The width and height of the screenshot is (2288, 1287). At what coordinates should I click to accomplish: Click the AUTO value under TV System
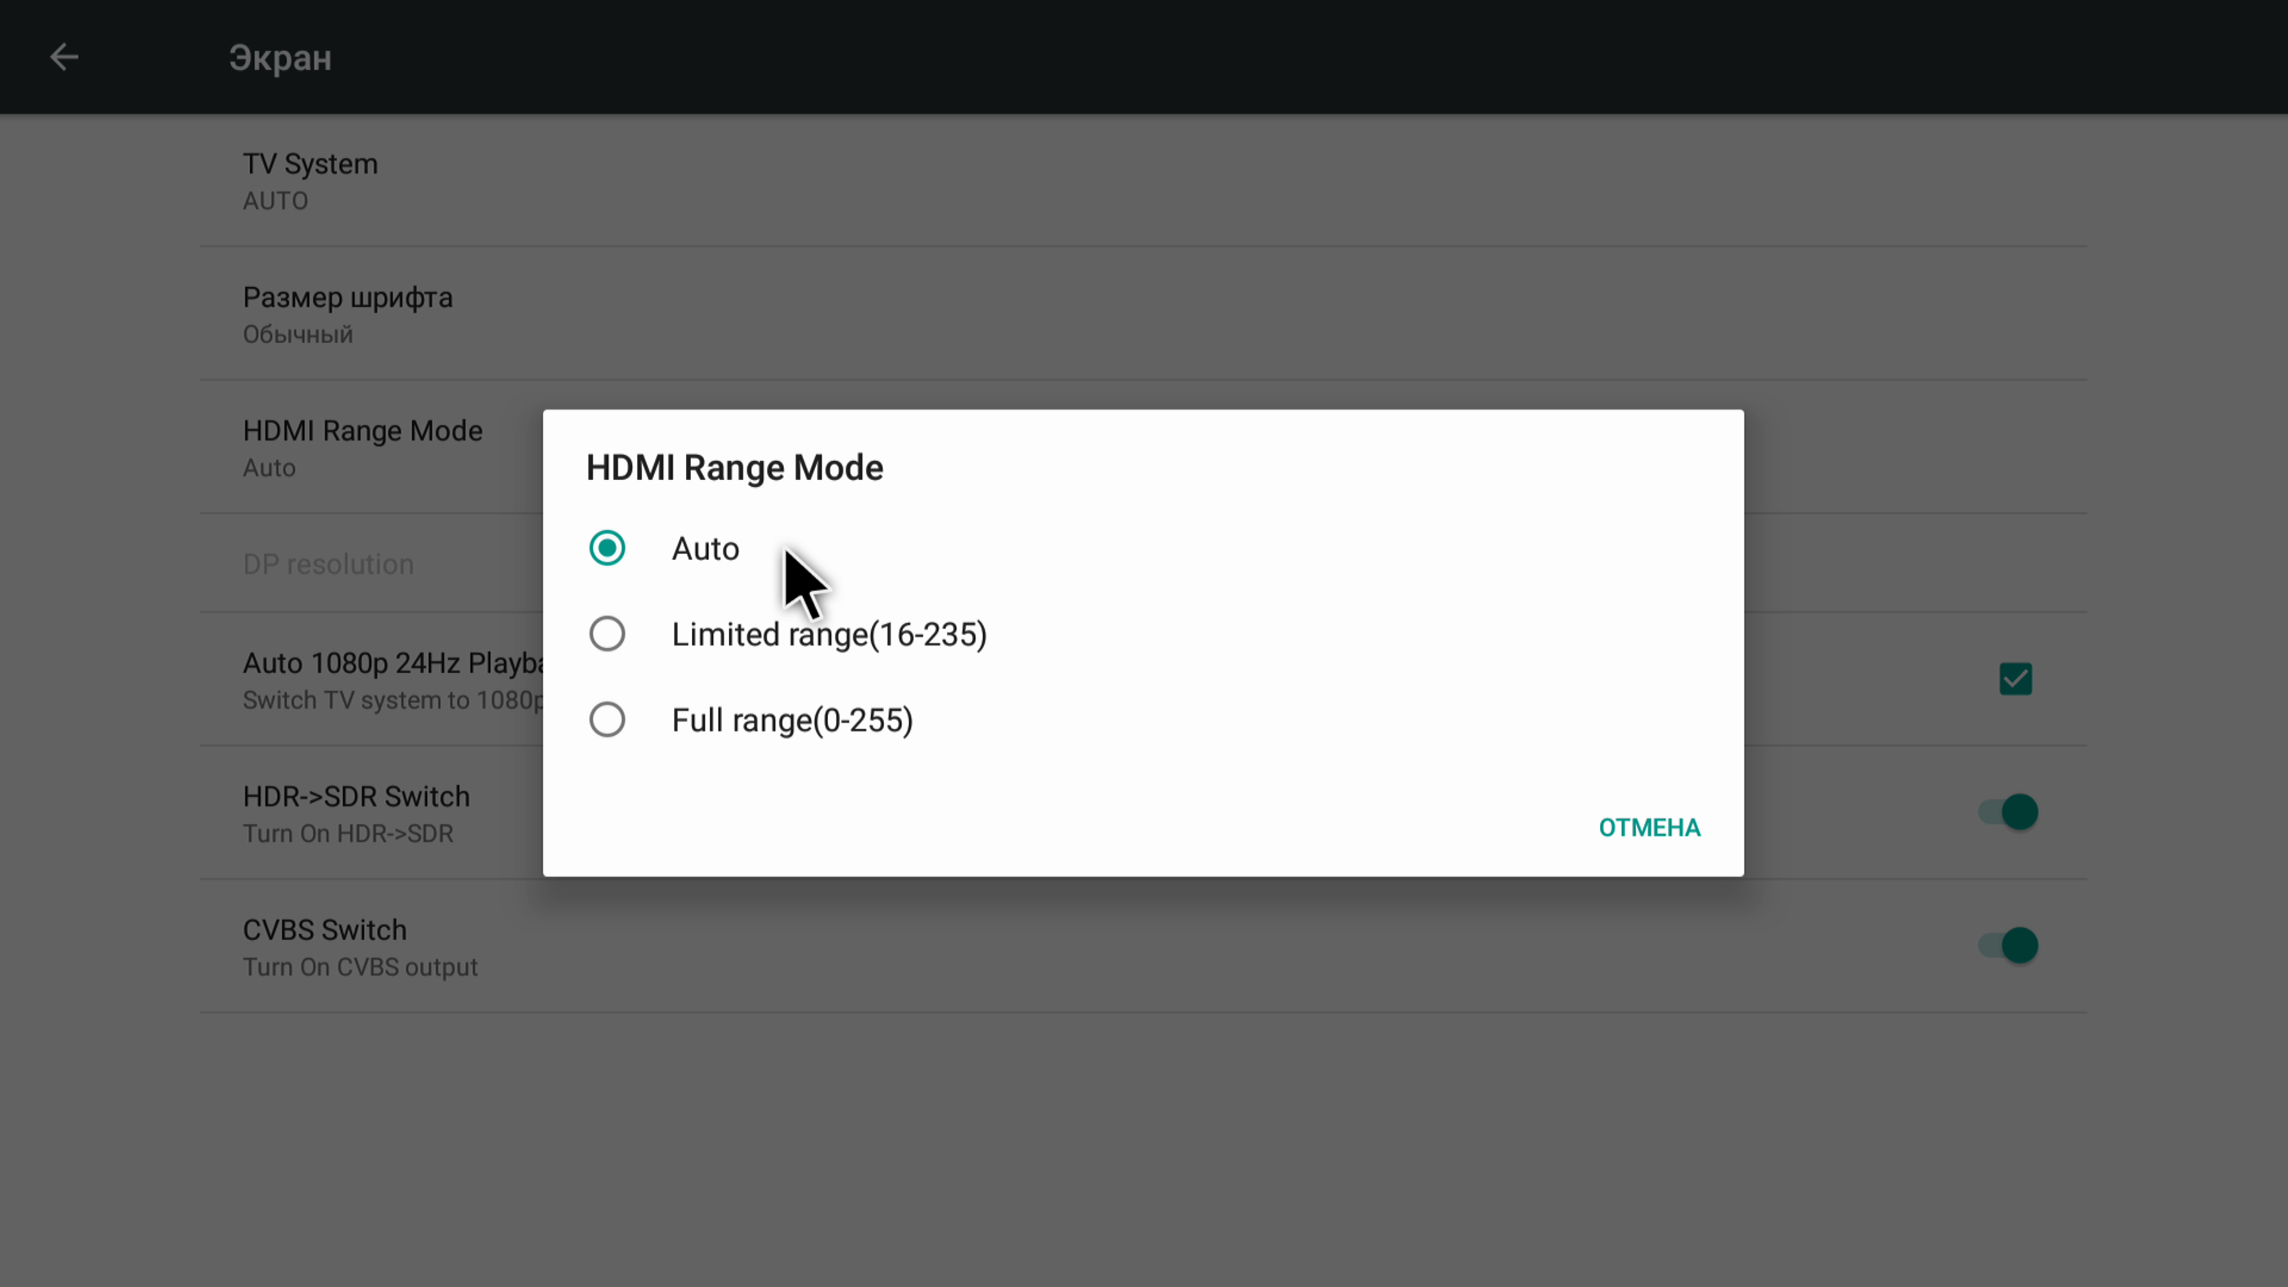coord(275,201)
